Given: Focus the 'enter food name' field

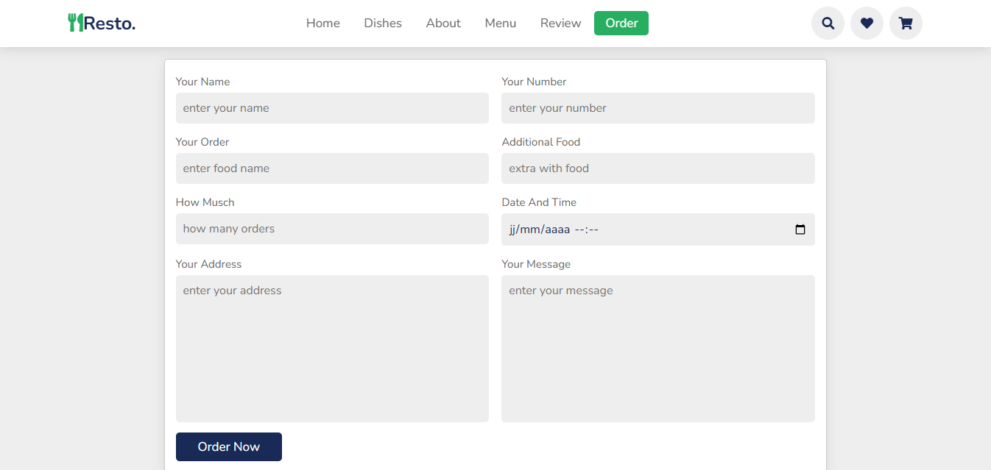Looking at the screenshot, I should pyautogui.click(x=332, y=168).
